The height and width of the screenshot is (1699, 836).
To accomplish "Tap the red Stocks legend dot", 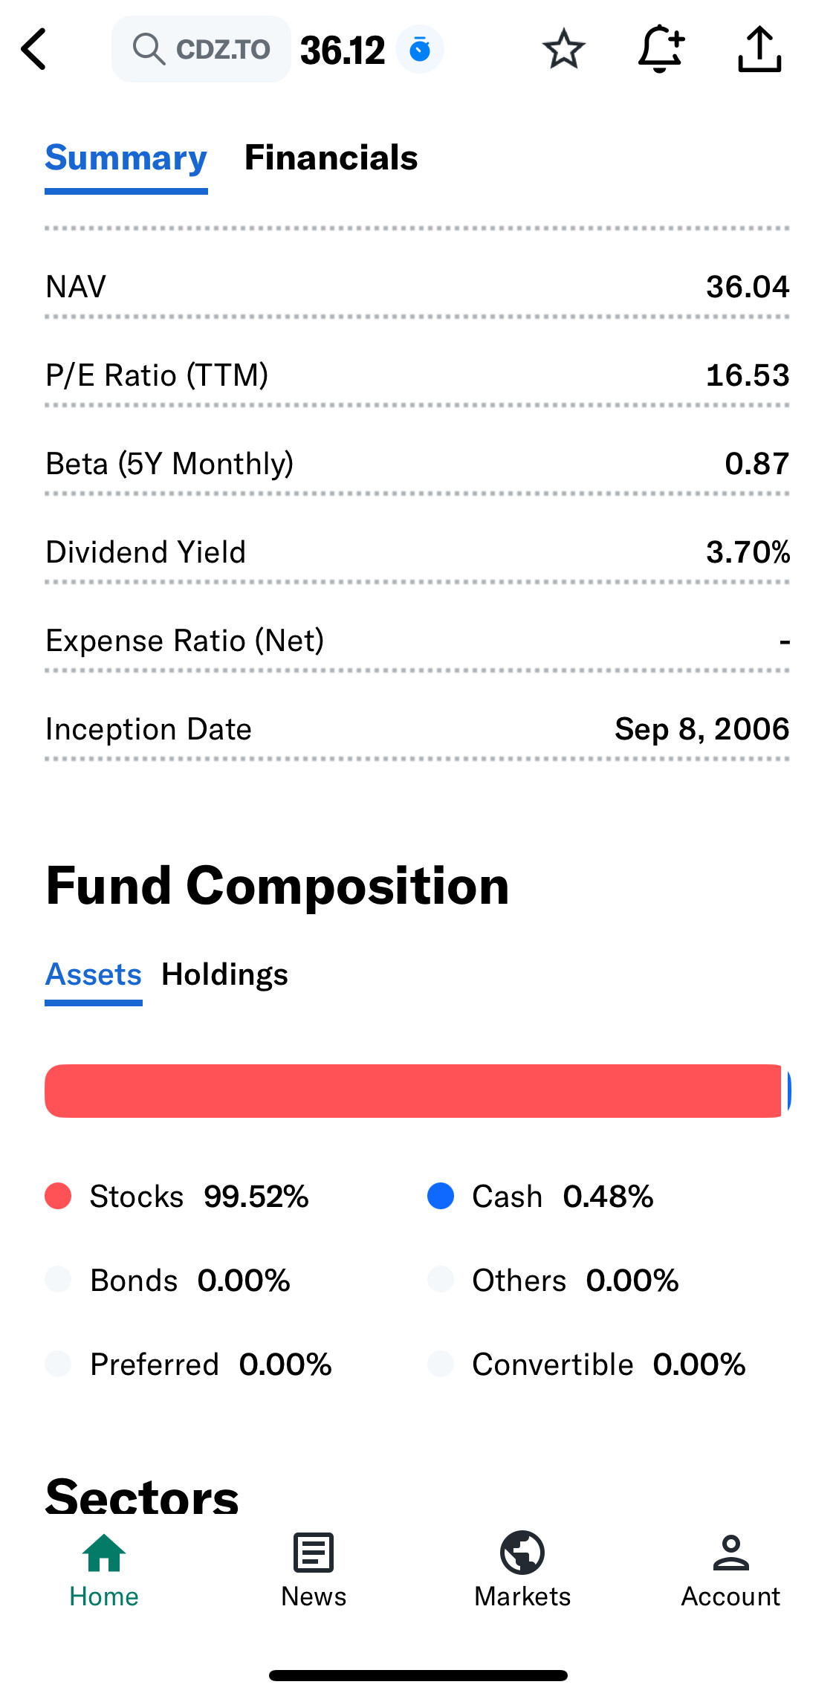I will [58, 1196].
